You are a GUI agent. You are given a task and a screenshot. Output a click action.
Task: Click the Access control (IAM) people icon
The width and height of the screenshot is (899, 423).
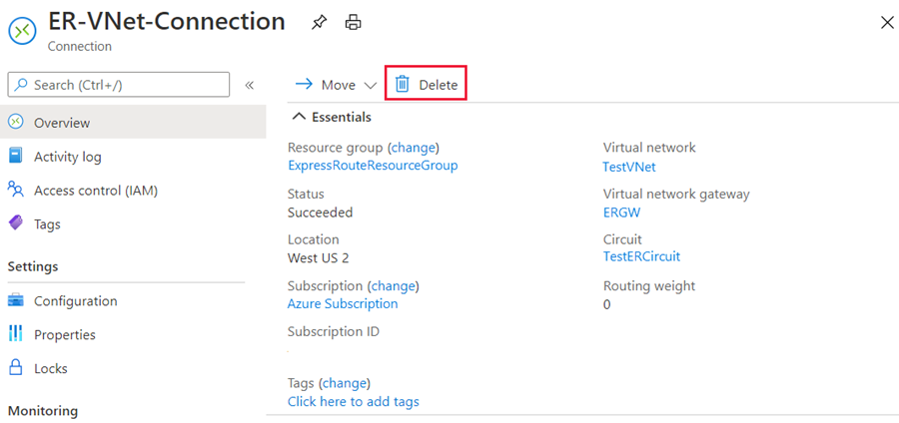click(x=15, y=190)
